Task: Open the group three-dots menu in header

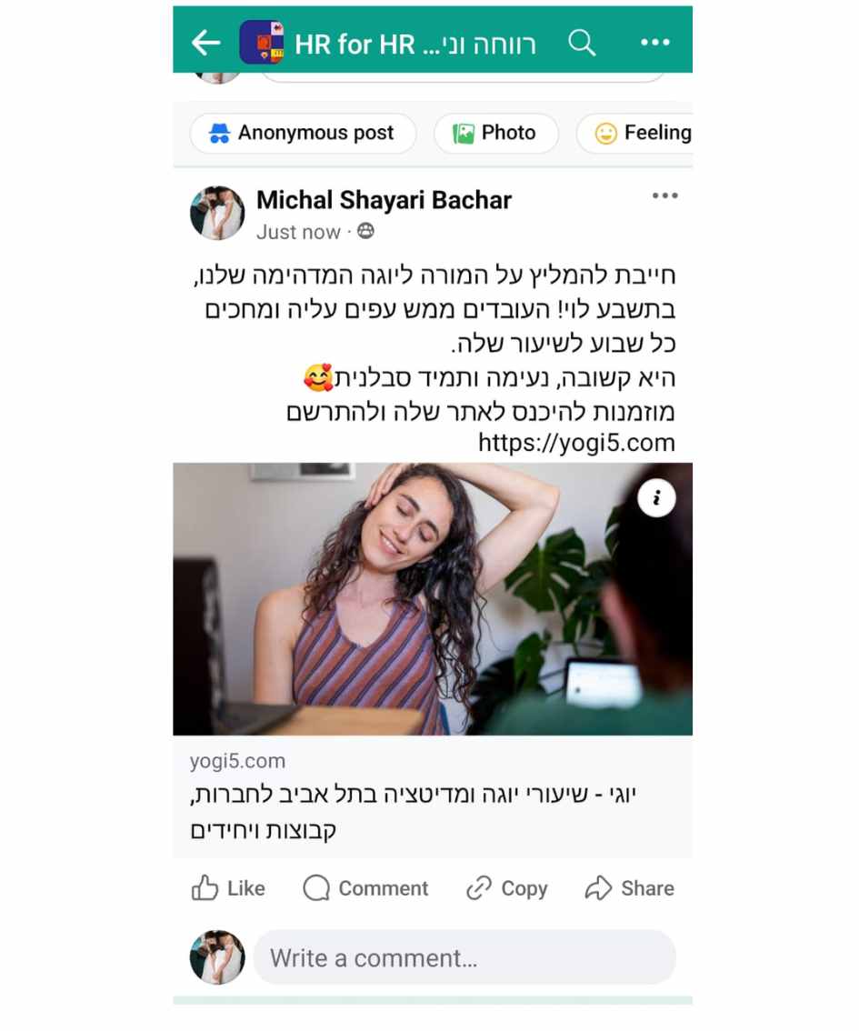Action: [x=655, y=43]
